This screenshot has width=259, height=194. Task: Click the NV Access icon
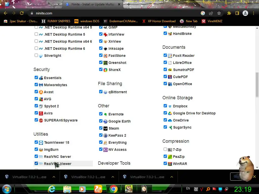click(105, 150)
